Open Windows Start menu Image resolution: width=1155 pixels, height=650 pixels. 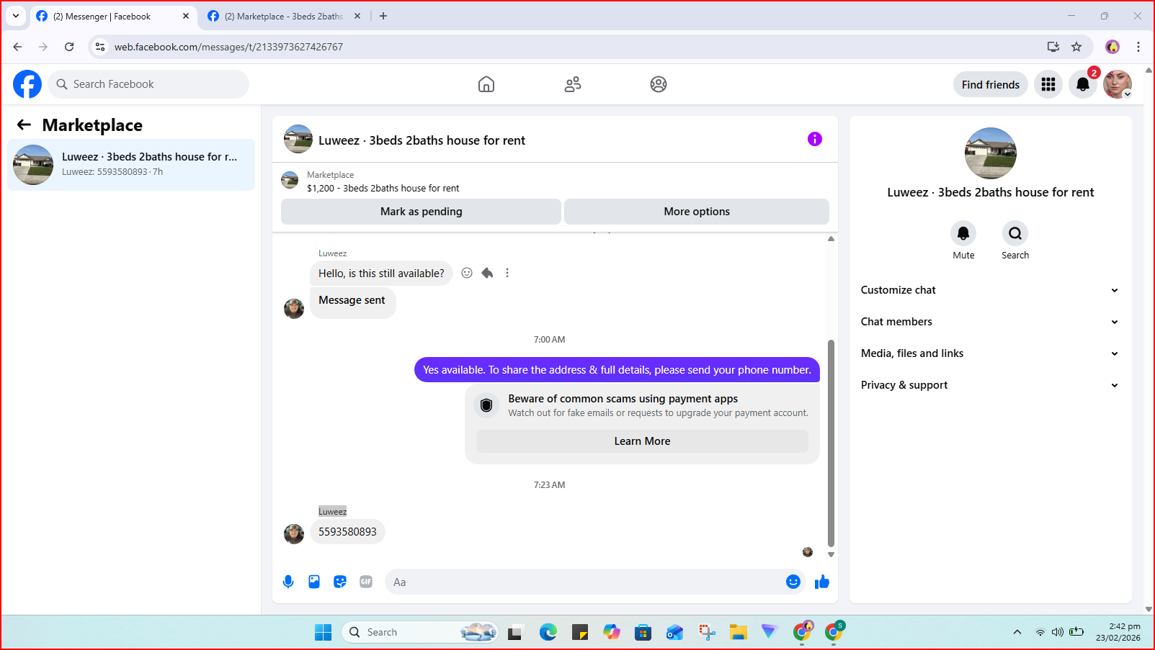point(323,632)
